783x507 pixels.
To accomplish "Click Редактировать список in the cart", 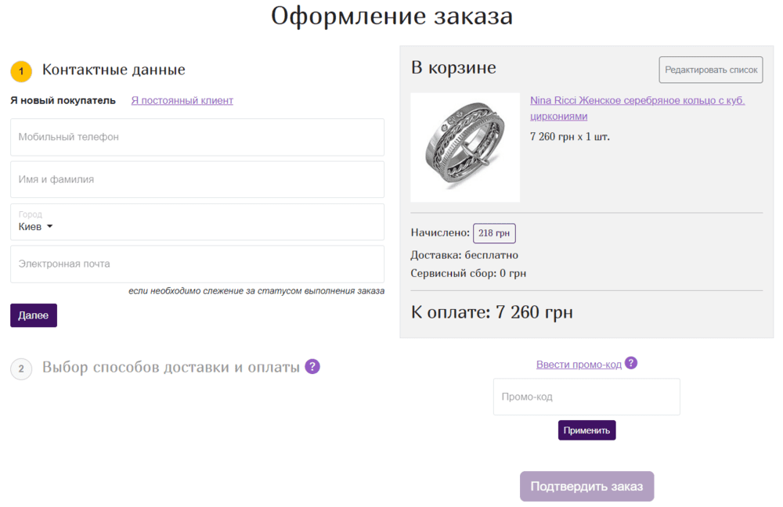I will [x=709, y=70].
